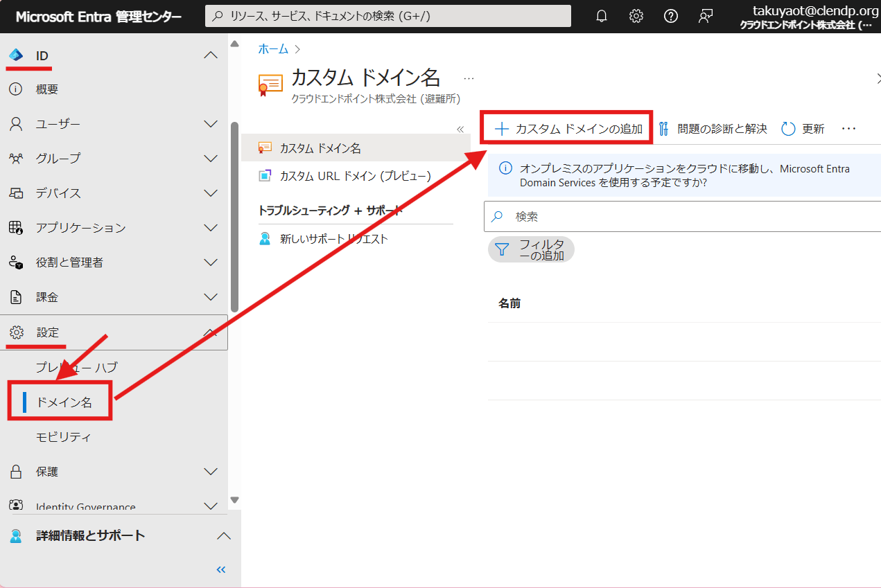Expand the 保護 chevron
This screenshot has height=588, width=881.
click(211, 472)
